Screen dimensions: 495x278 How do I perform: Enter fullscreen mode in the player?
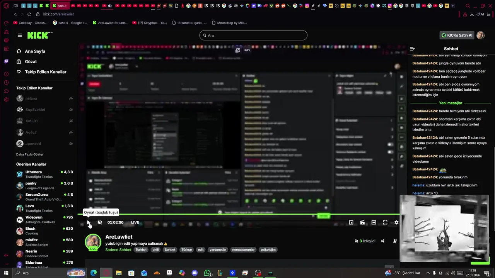(x=385, y=222)
